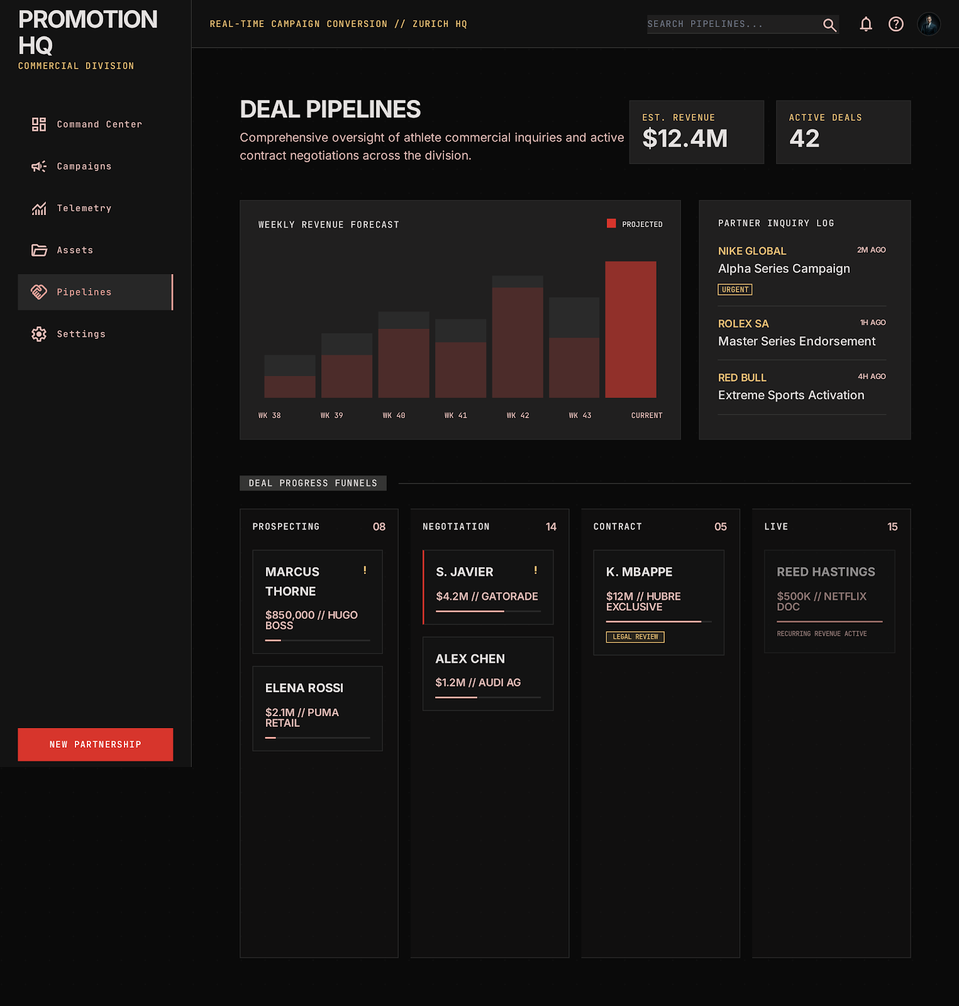The height and width of the screenshot is (1006, 959).
Task: Click Elena Rossi deal progress bar
Action: (318, 738)
